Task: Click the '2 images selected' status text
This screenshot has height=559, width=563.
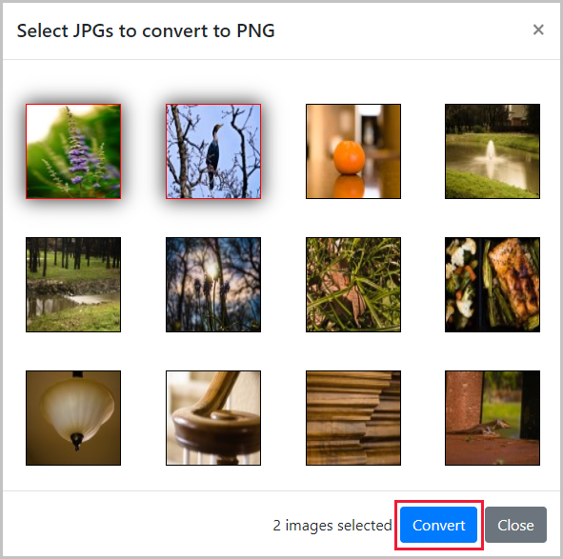Action: pos(332,526)
